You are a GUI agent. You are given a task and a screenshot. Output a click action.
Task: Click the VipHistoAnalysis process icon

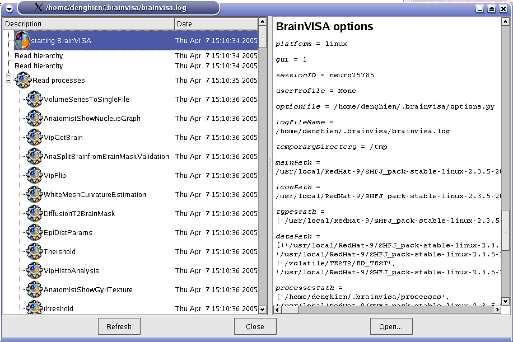pyautogui.click(x=35, y=270)
